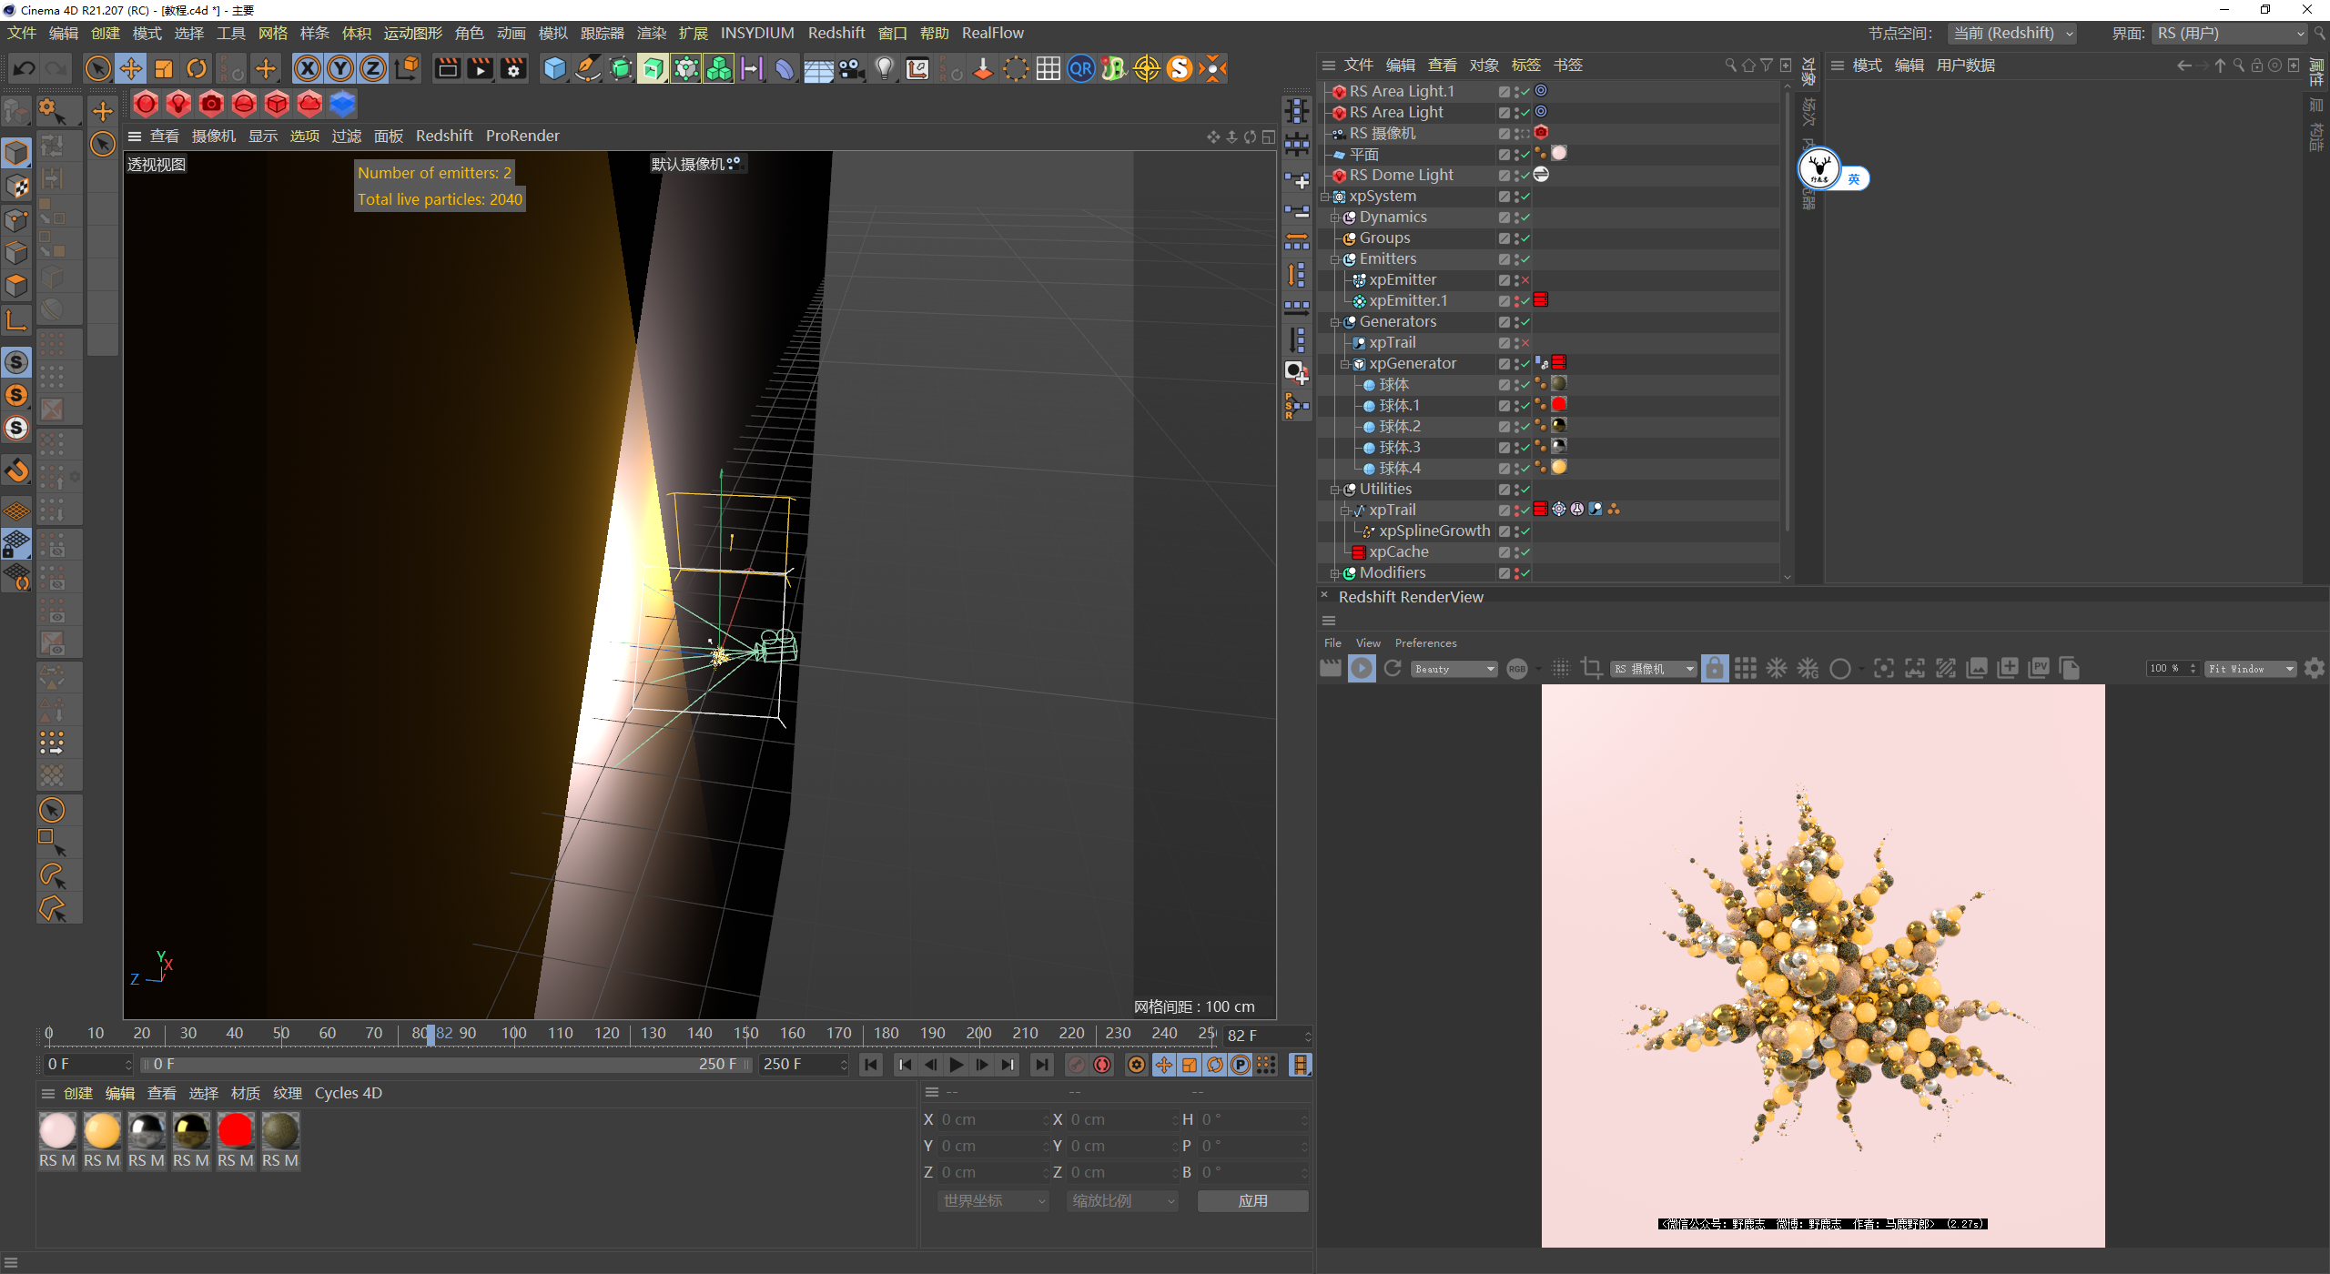Open the RealFlow menu

(x=993, y=34)
